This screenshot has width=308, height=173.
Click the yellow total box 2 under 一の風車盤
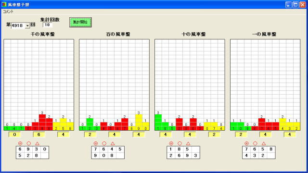tap(241, 135)
